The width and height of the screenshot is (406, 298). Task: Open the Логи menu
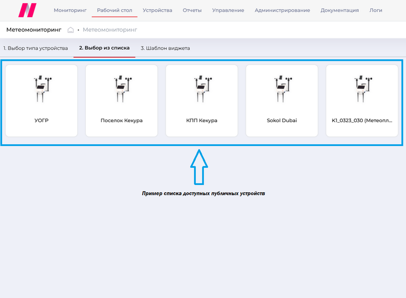pos(376,10)
